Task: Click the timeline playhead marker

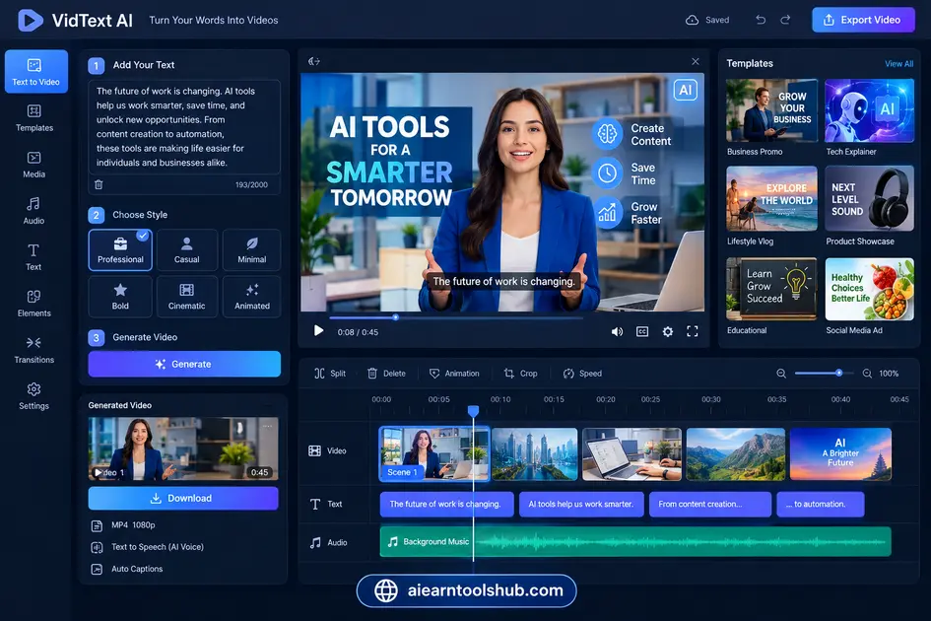Action: 473,411
